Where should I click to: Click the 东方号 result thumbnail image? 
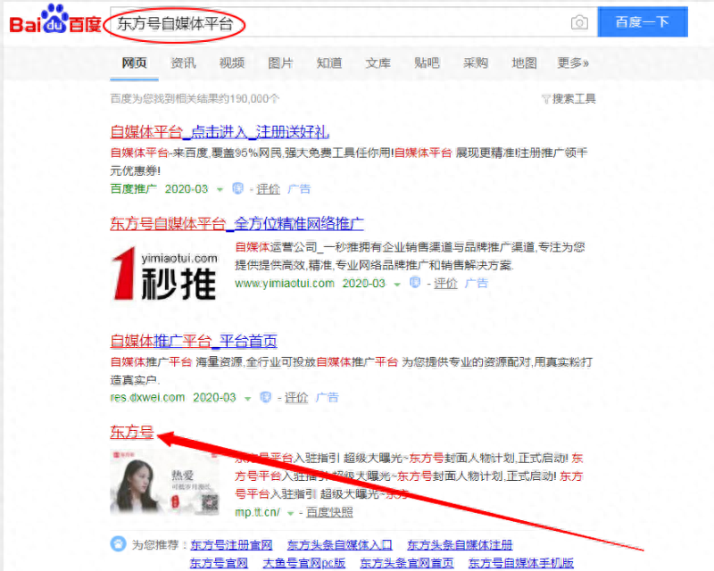[x=164, y=482]
